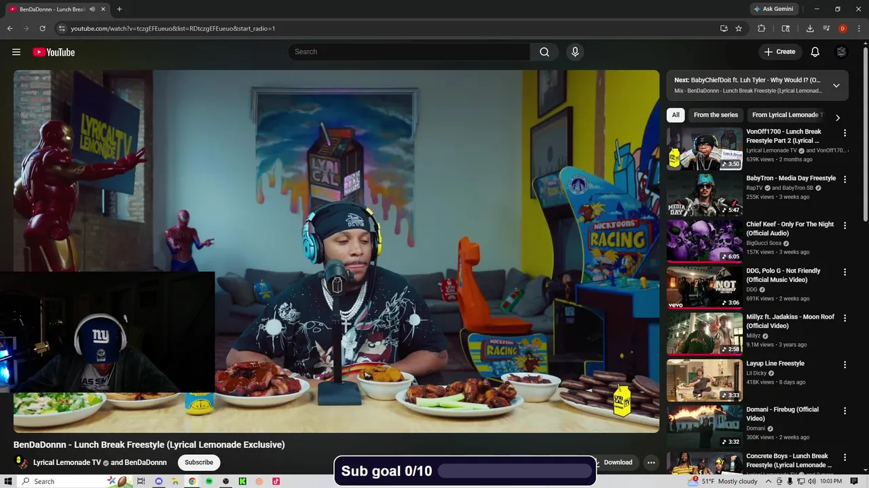Open VonOff1700 Lunch Break Freestyle thumbnail
This screenshot has width=869, height=488.
[x=705, y=148]
